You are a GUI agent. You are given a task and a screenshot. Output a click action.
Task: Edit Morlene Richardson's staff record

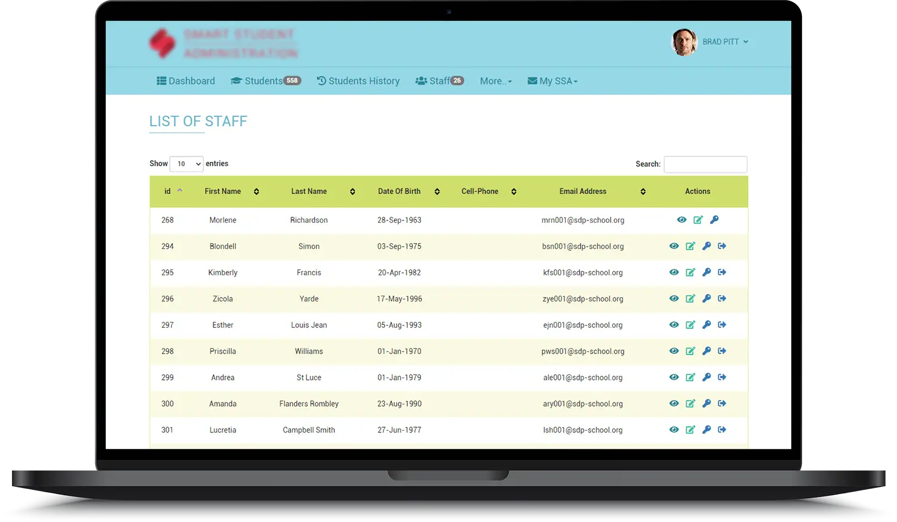click(x=698, y=220)
